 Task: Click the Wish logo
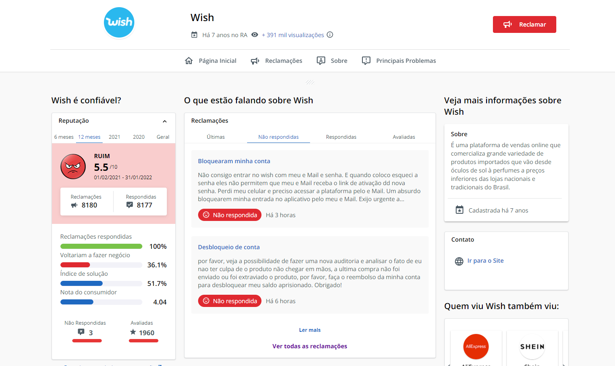tap(119, 23)
